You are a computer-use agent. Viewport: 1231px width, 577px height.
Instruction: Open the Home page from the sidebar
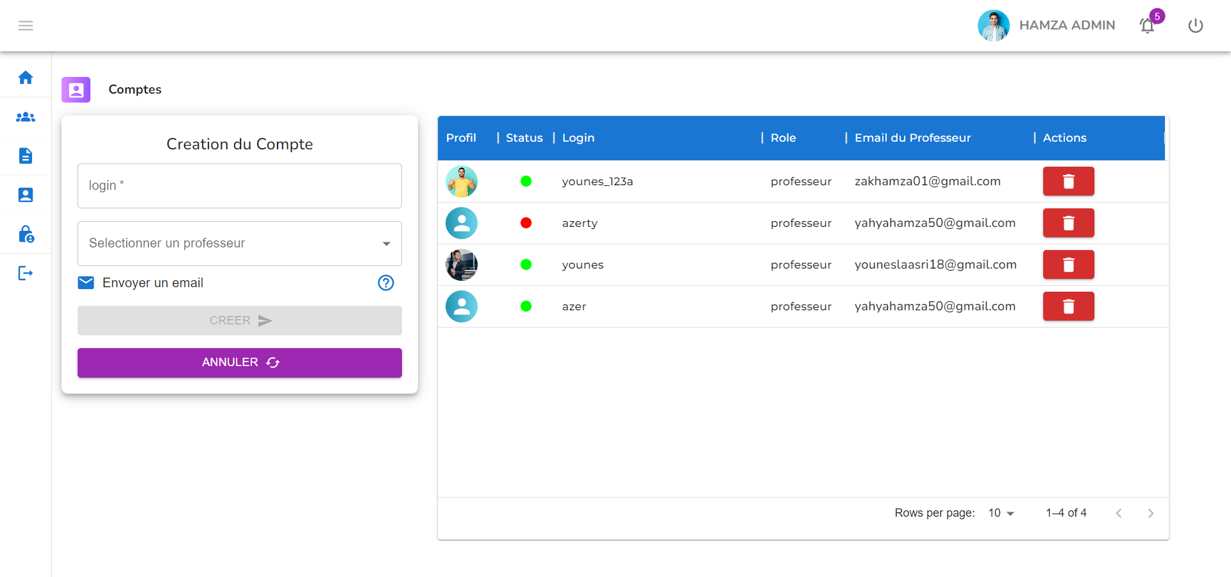(26, 77)
